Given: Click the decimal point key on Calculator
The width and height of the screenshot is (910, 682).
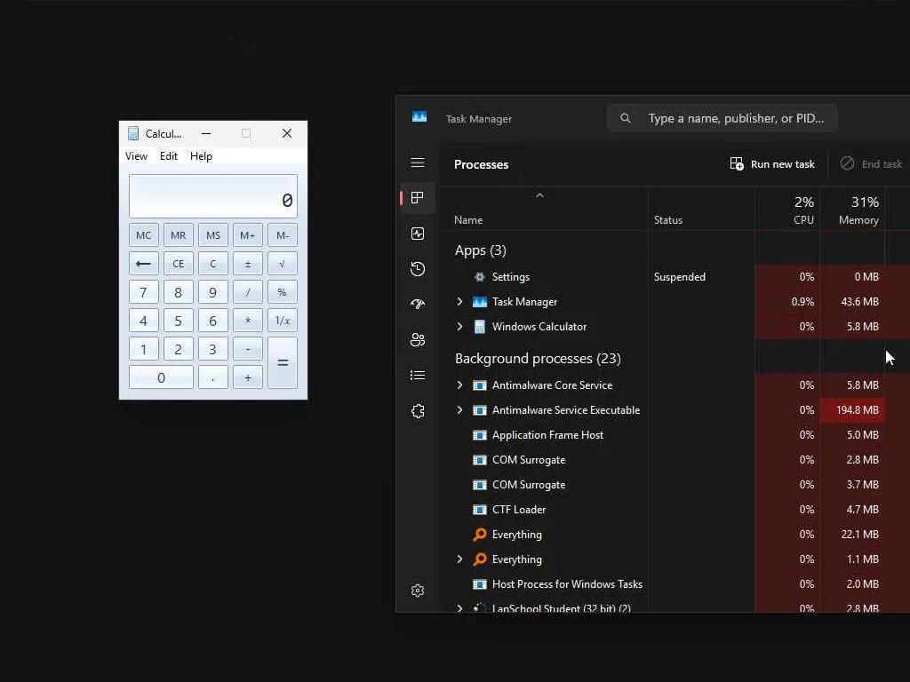Looking at the screenshot, I should [213, 377].
